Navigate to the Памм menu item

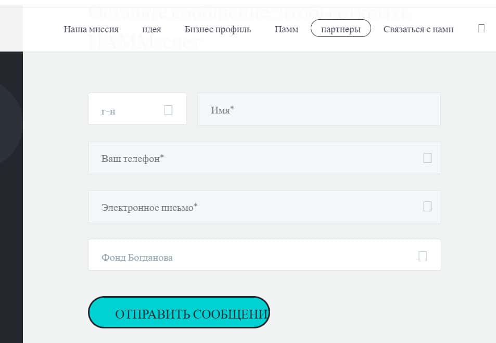286,29
